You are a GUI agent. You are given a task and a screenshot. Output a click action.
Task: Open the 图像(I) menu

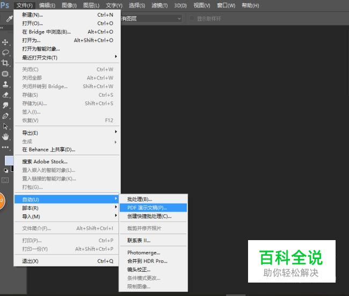point(69,5)
